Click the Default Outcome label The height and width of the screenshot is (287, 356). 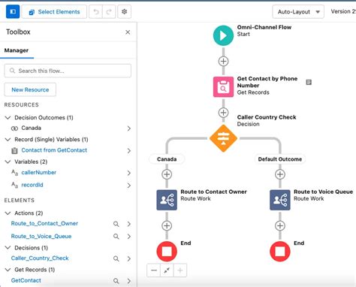pos(280,159)
